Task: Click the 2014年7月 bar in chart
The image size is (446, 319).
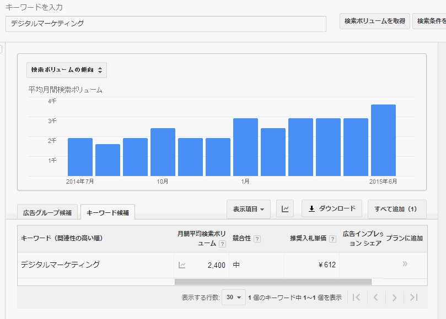Action: [80, 157]
